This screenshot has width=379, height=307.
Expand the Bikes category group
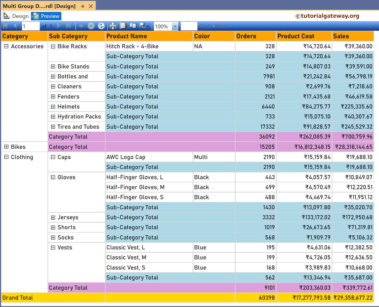pos(5,147)
